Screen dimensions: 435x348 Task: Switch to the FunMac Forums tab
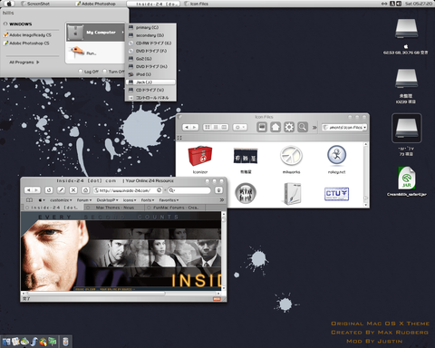[x=175, y=208]
